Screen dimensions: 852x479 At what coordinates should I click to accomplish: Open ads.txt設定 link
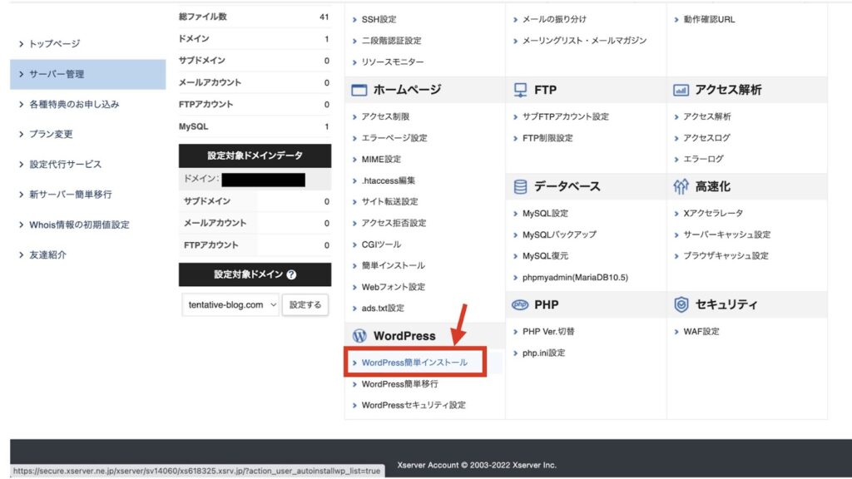383,308
